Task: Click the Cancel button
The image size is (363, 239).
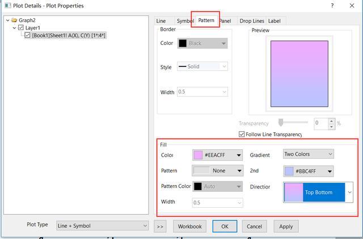Action: (254, 227)
